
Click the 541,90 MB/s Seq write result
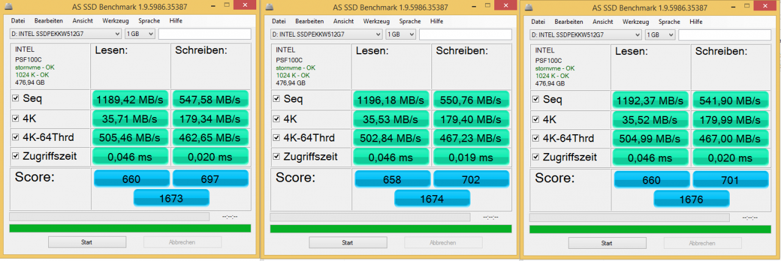(730, 100)
